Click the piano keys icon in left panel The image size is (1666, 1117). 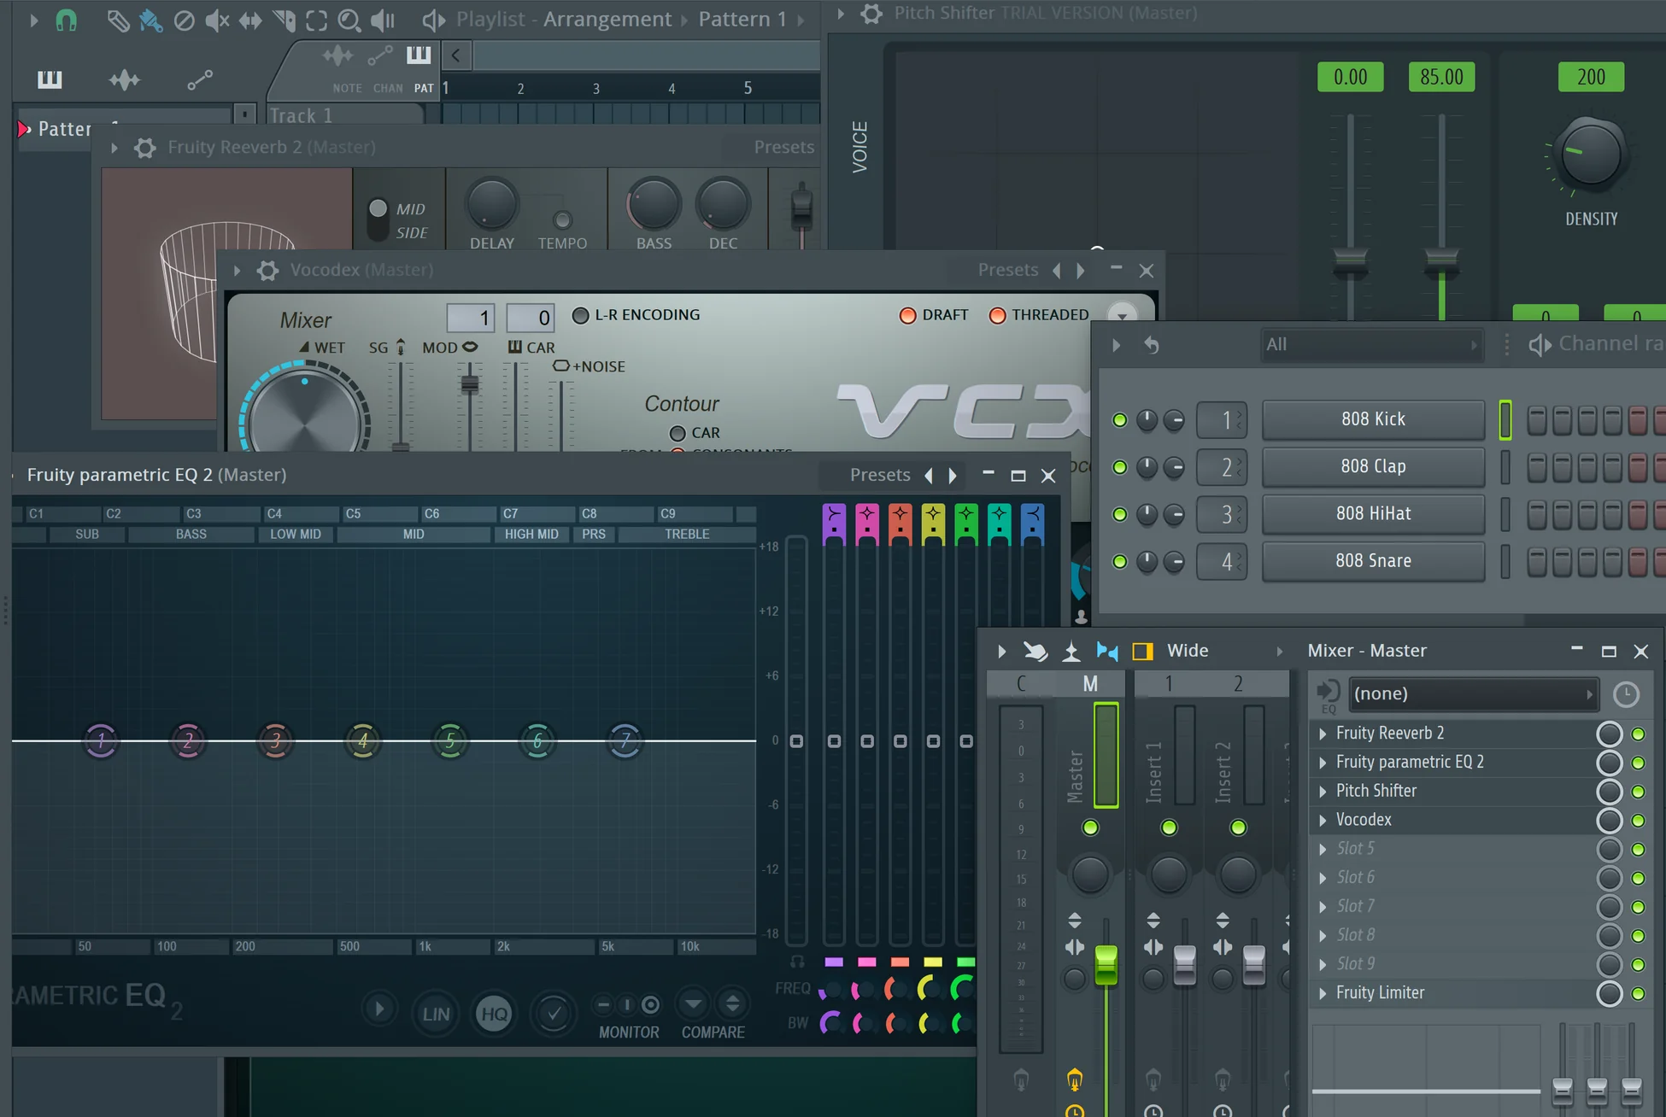click(50, 80)
